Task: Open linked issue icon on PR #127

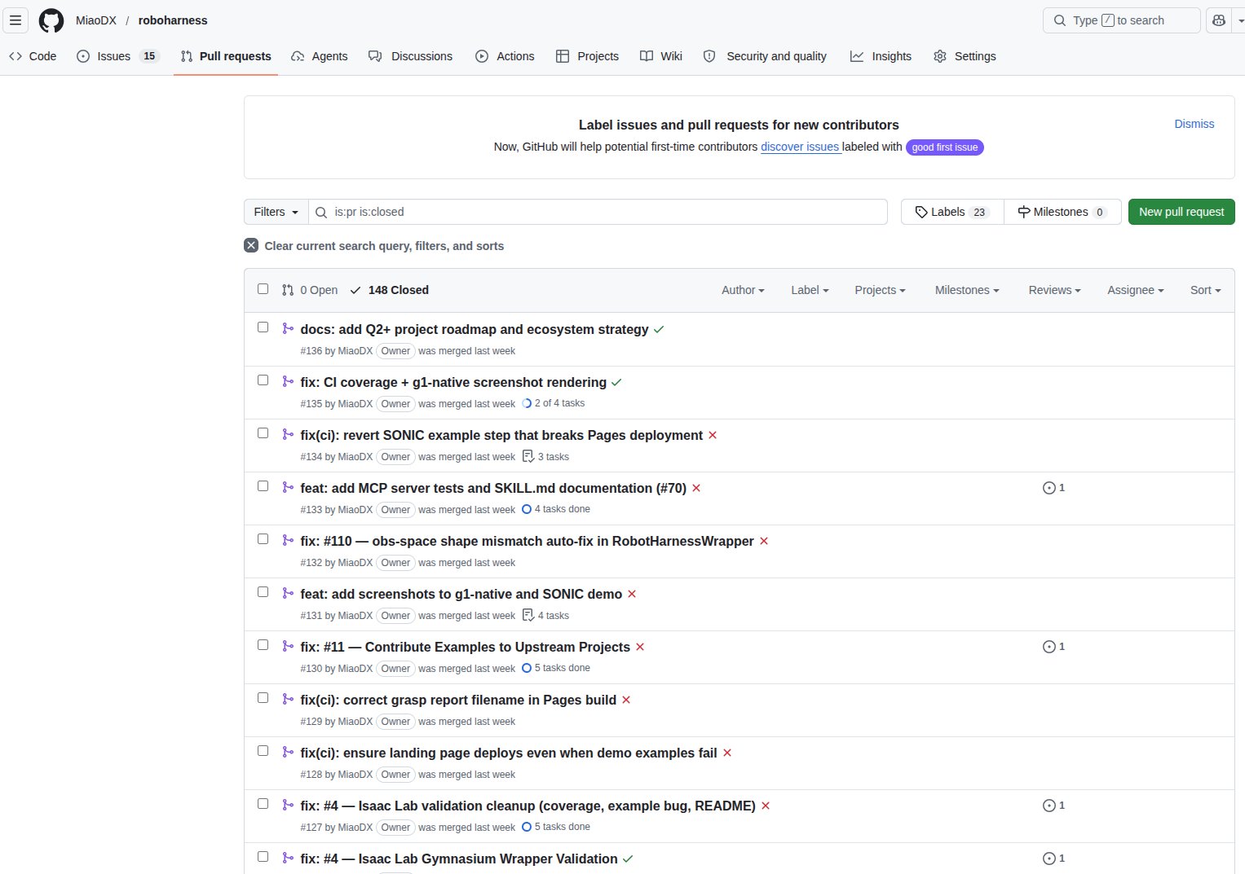Action: [1053, 806]
